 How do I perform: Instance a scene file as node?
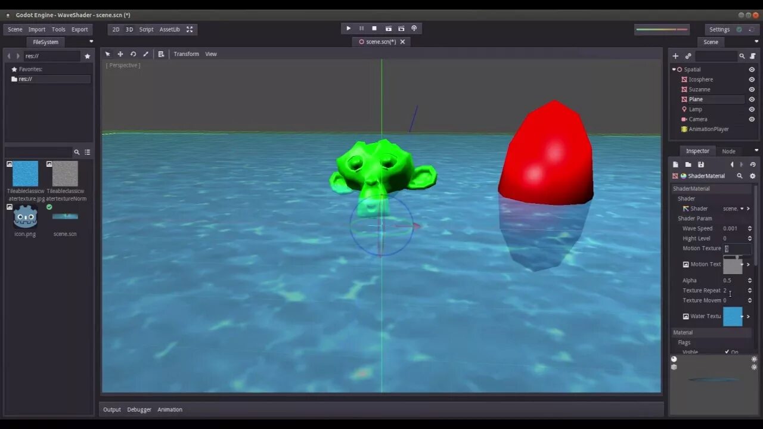click(x=688, y=56)
